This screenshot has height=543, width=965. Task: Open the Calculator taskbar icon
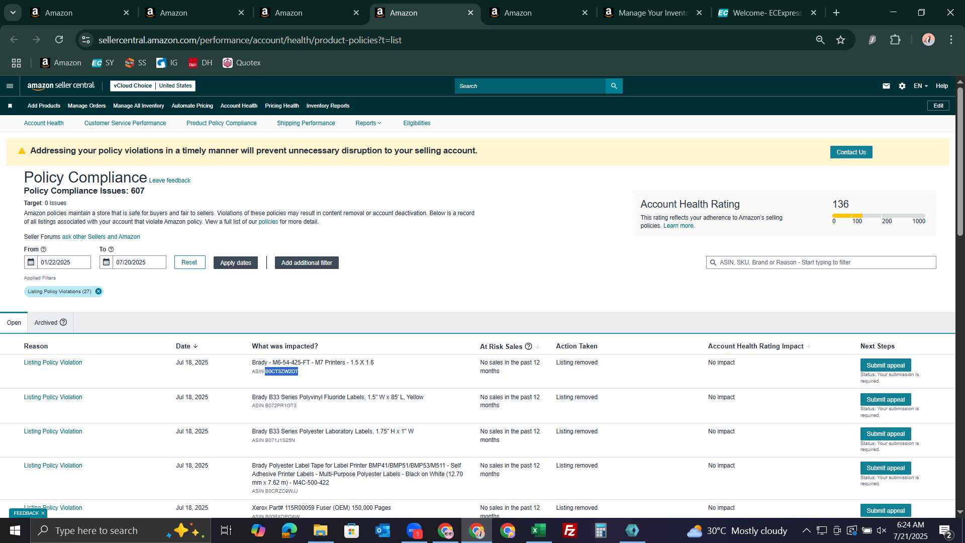pos(601,530)
